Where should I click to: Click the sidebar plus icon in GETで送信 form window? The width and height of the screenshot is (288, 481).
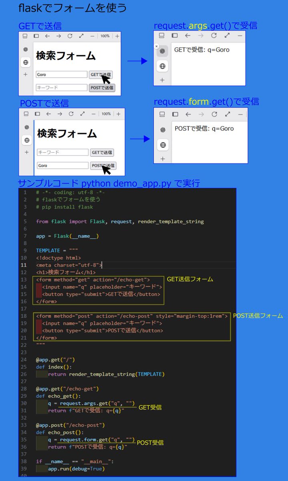[x=26, y=75]
